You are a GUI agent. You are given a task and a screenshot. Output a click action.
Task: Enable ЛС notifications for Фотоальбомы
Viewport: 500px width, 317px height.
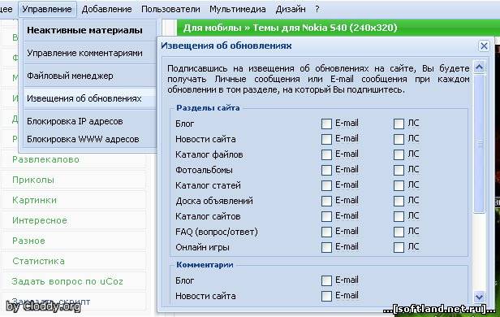[x=399, y=170]
